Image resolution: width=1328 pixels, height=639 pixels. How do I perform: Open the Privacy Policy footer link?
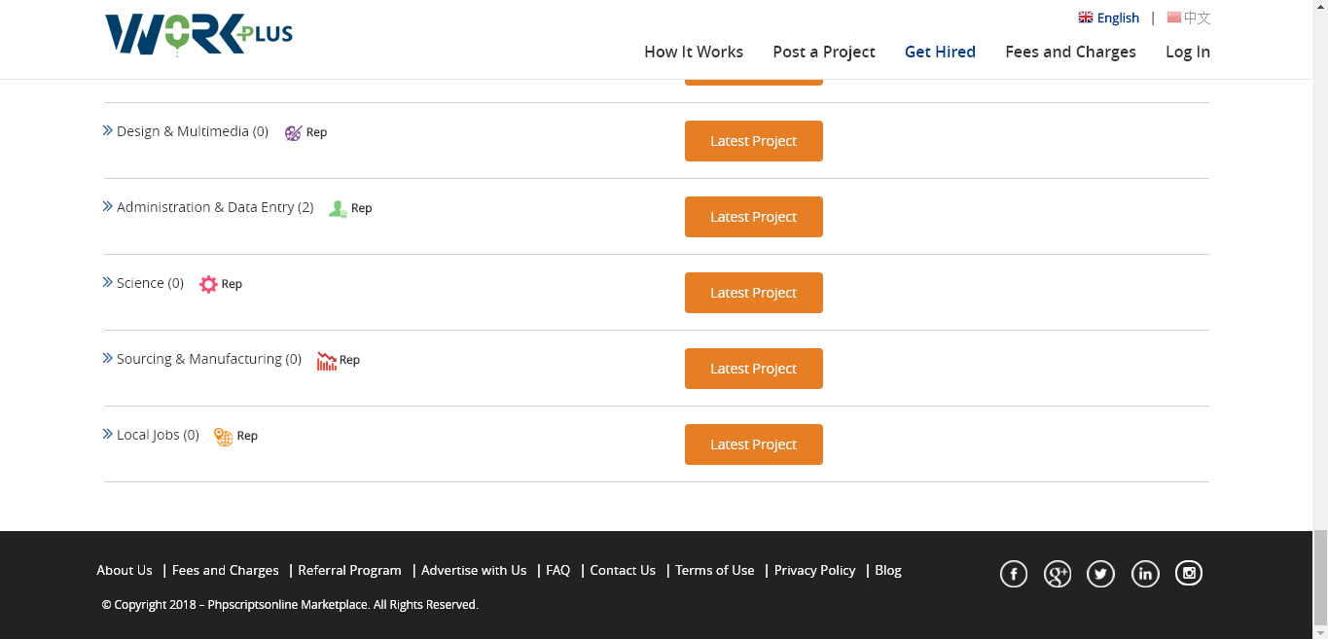[x=815, y=571]
